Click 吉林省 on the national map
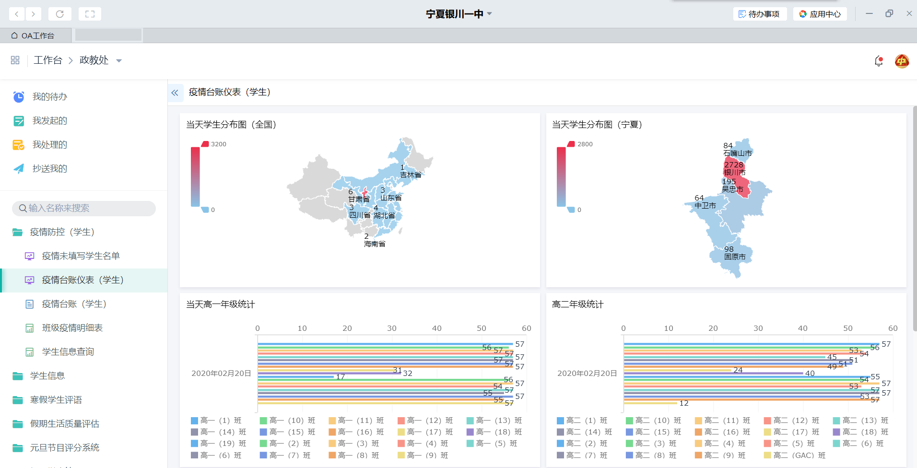Viewport: 917px width, 468px height. pyautogui.click(x=411, y=175)
